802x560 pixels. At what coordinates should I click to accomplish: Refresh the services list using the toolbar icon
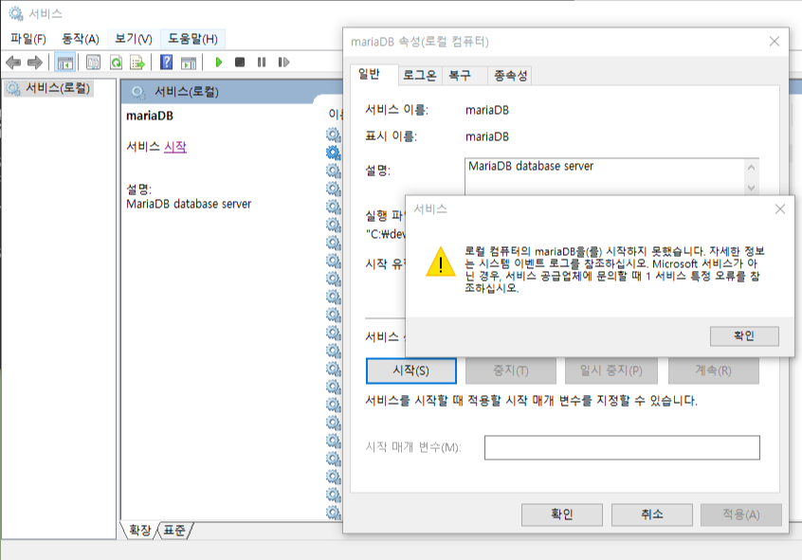coord(115,62)
